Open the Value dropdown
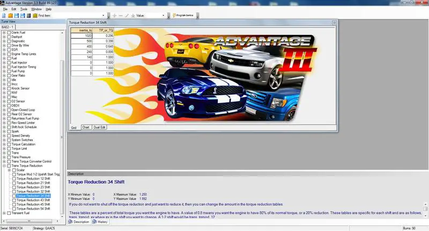429x231 pixels. 164,16
